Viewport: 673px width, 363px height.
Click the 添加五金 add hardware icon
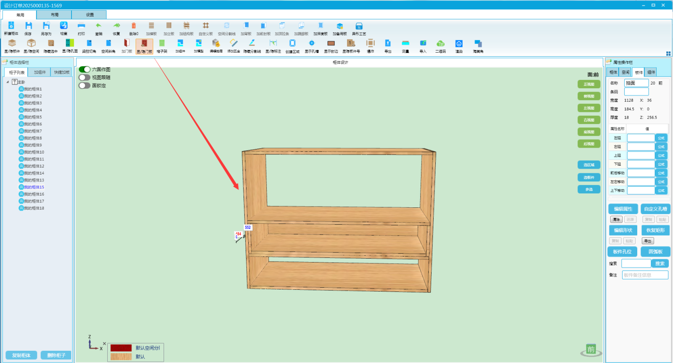pyautogui.click(x=234, y=43)
